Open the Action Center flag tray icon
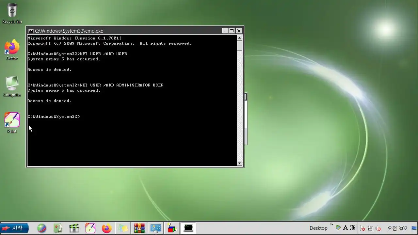Viewport: 418px width, 235px height. tap(362, 228)
